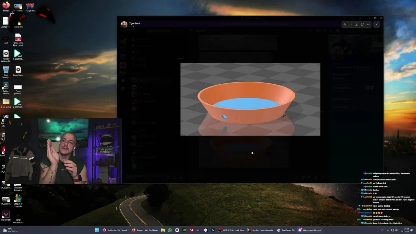Open notification center bell icon
Image resolution: width=416 pixels, height=234 pixels.
[x=412, y=230]
